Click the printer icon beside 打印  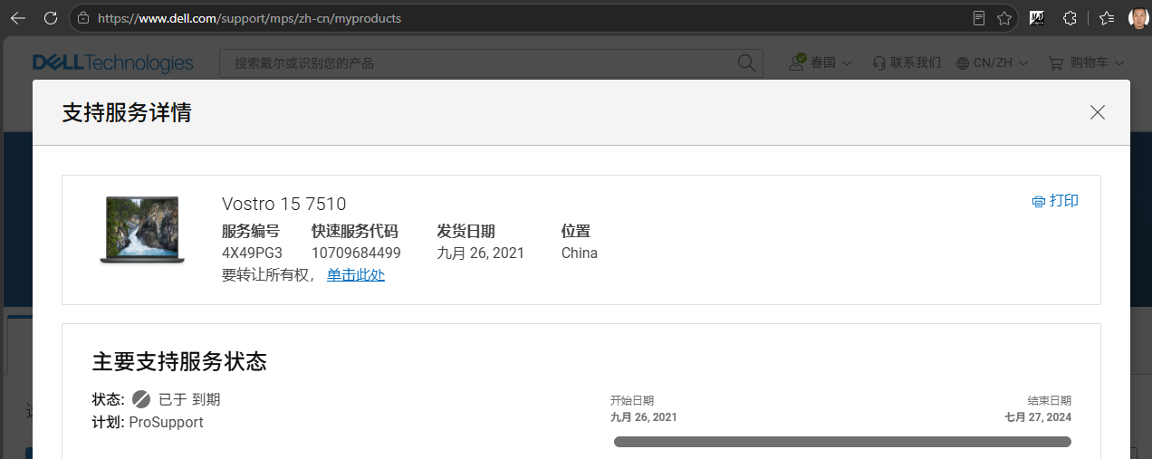[x=1039, y=202]
